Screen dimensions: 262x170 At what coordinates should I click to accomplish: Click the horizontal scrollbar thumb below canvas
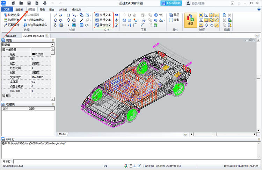pos(214,134)
